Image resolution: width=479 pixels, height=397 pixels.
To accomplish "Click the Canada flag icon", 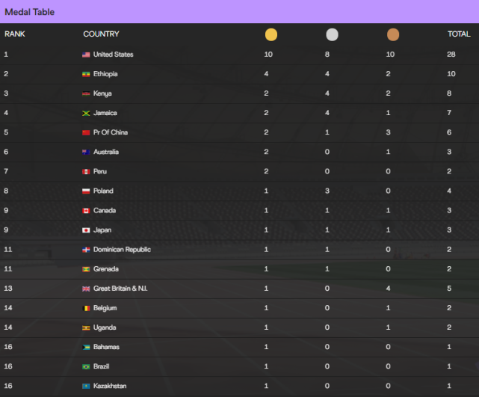I will (86, 211).
